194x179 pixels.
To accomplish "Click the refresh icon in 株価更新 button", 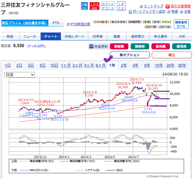I will point(91,46).
